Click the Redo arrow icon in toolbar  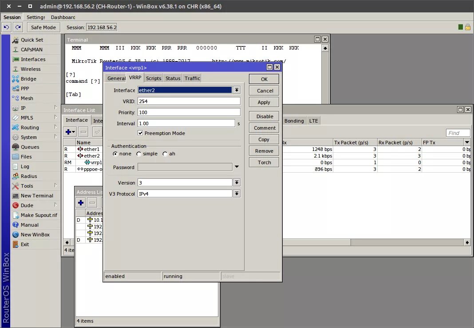pyautogui.click(x=18, y=27)
